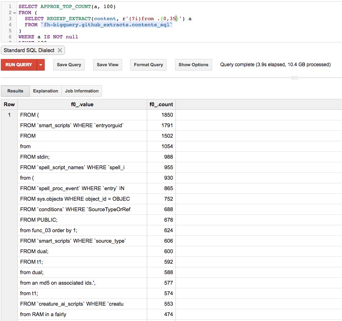Remove the Standard SQL Dialect tag
Screen dimensions: 342x321
click(x=60, y=50)
